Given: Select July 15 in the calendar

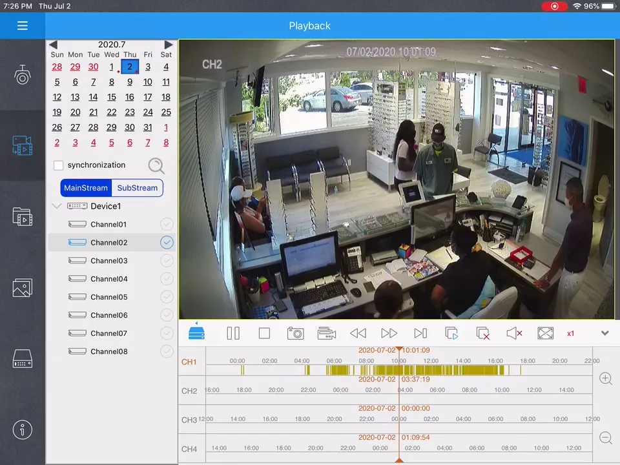Looking at the screenshot, I should [111, 97].
